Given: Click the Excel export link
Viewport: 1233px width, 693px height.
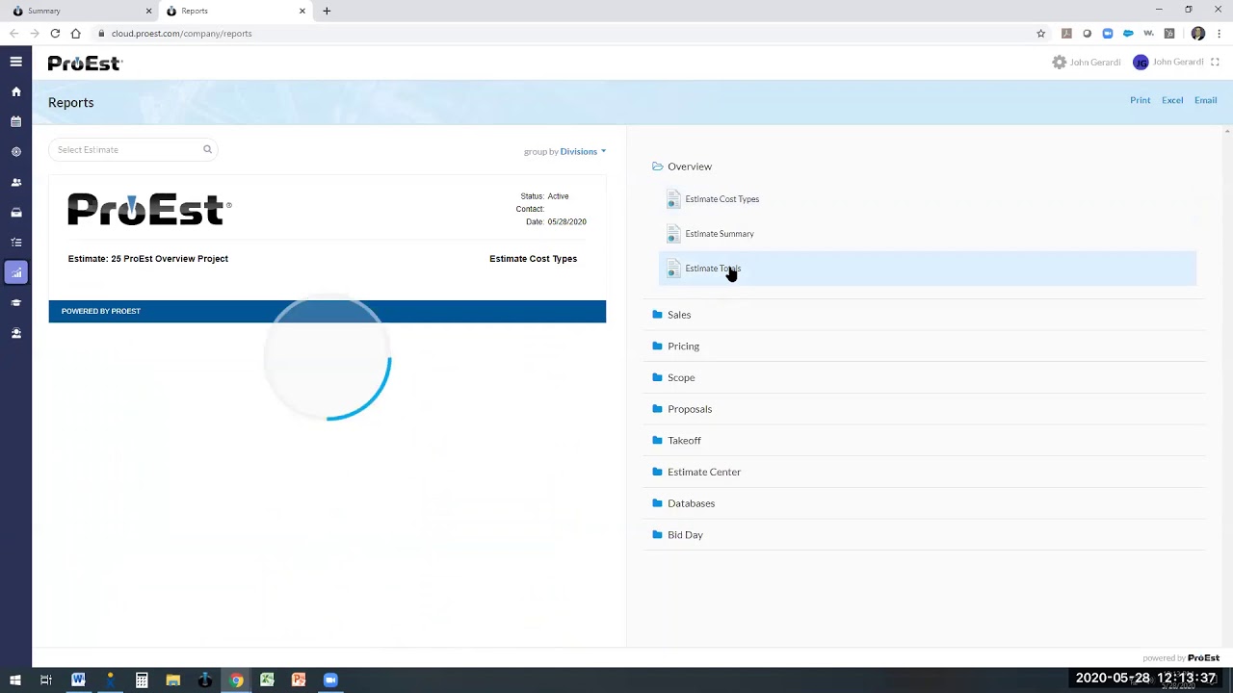Looking at the screenshot, I should point(1172,100).
